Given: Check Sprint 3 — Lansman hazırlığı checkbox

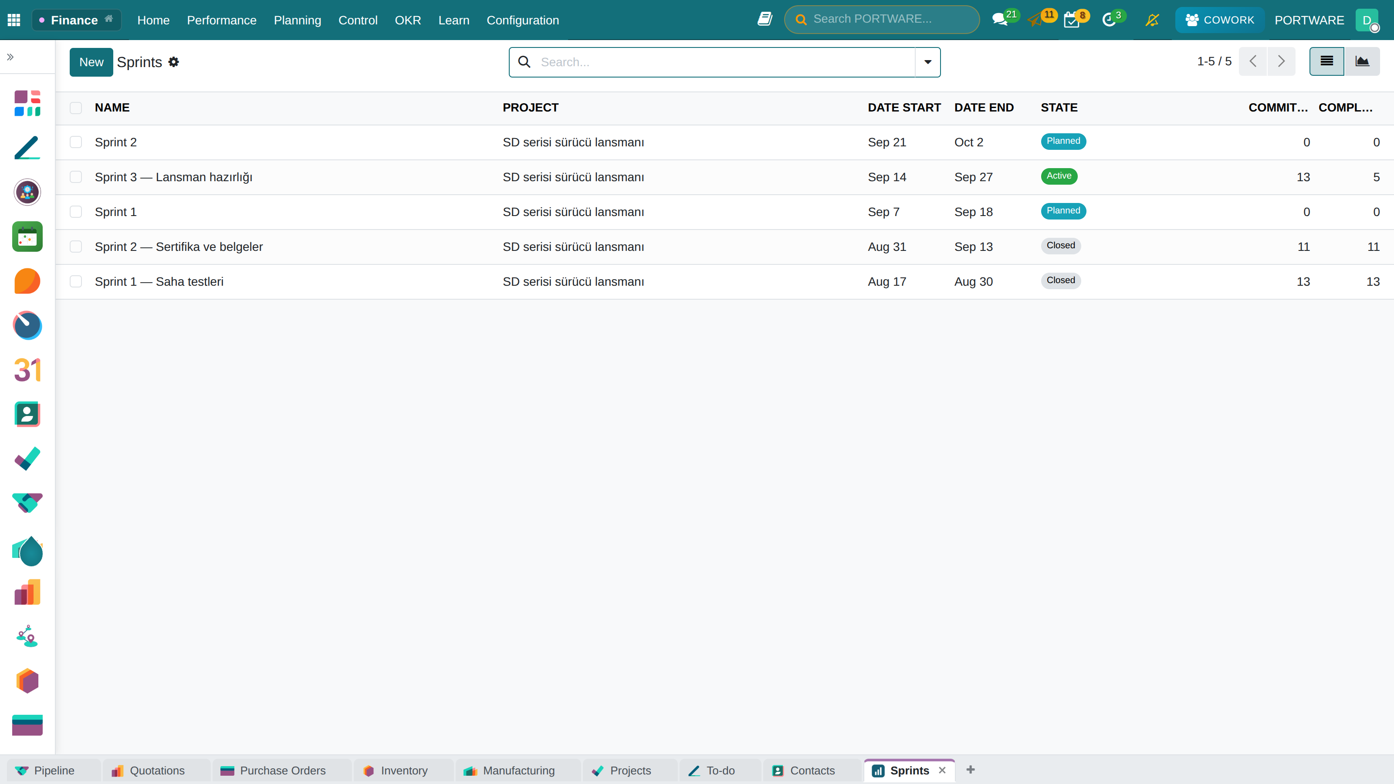Looking at the screenshot, I should pyautogui.click(x=76, y=177).
